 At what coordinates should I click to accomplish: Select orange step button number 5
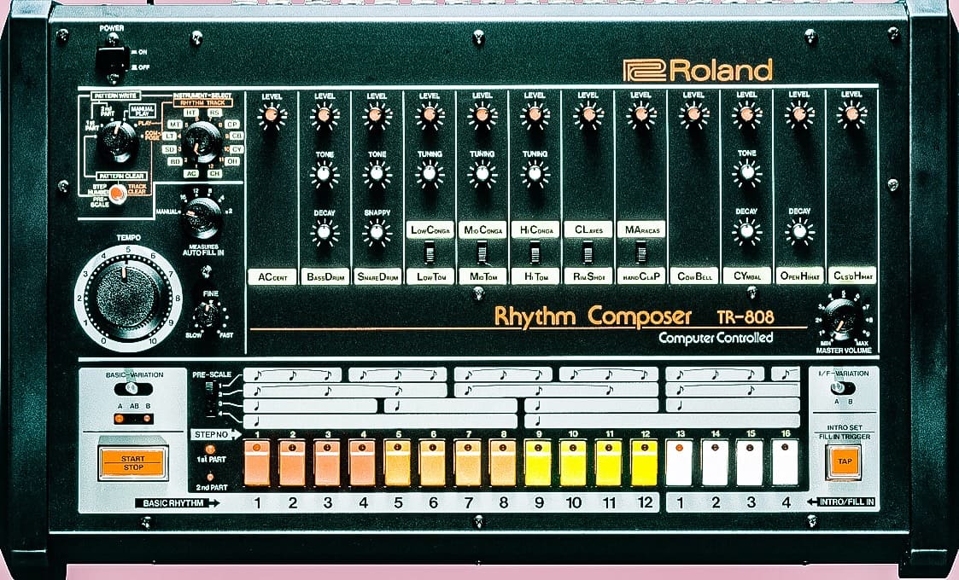click(x=398, y=462)
